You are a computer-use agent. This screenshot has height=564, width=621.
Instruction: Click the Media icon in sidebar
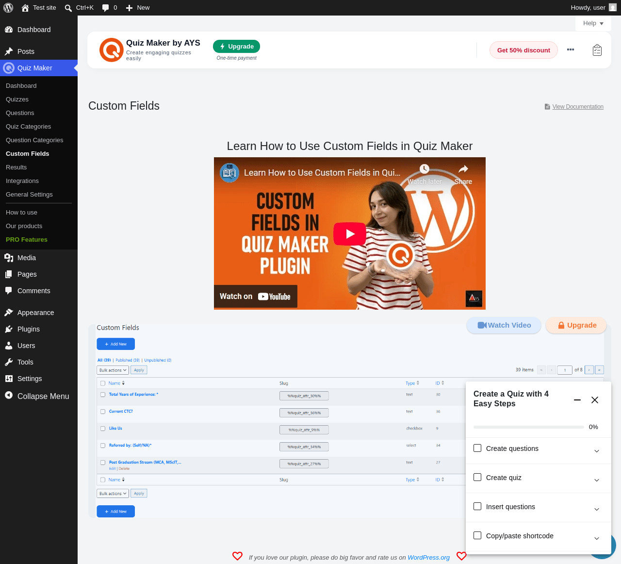click(x=9, y=258)
